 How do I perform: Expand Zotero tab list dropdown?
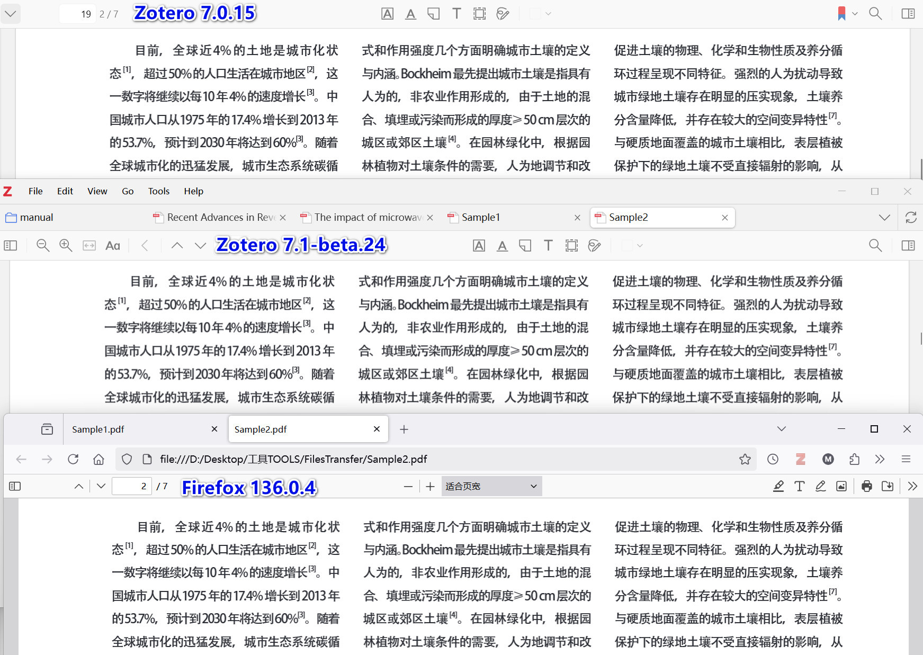(x=884, y=218)
